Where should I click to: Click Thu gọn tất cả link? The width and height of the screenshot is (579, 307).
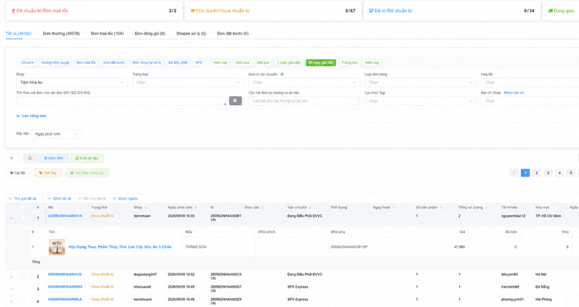22,198
